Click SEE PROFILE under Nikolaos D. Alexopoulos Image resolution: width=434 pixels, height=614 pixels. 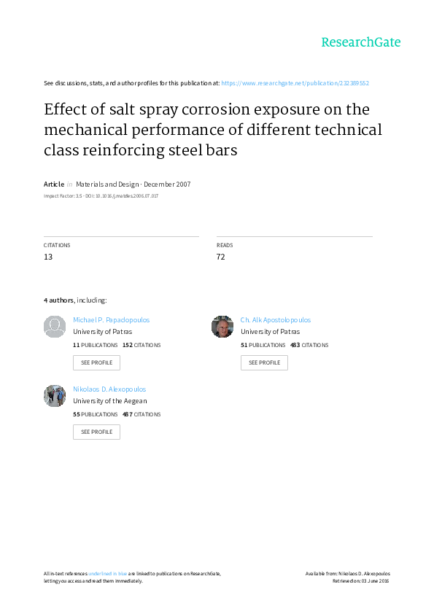pos(96,432)
